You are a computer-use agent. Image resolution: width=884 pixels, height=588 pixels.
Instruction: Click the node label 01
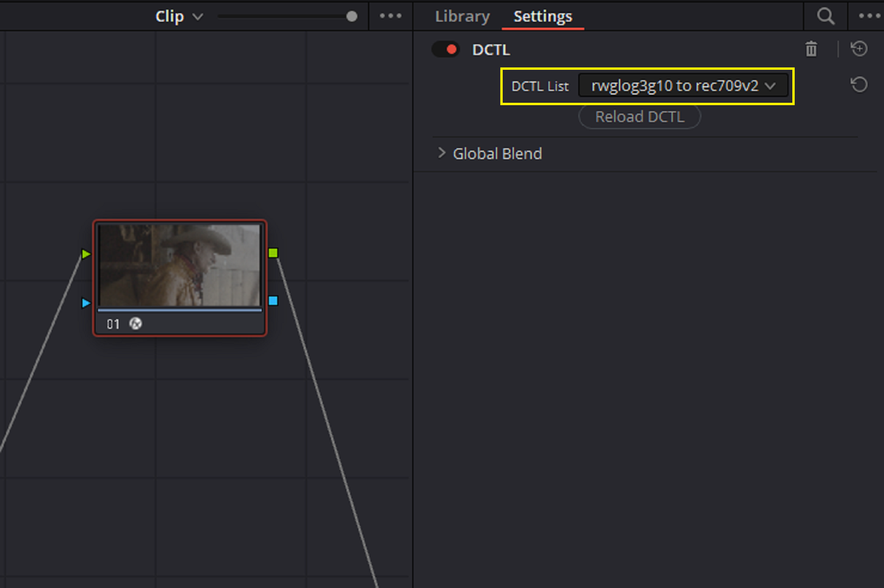(x=113, y=324)
